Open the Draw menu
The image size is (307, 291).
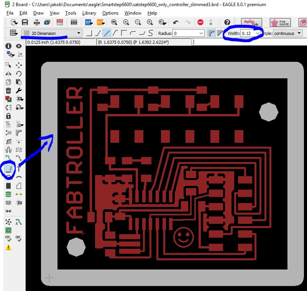tap(38, 13)
